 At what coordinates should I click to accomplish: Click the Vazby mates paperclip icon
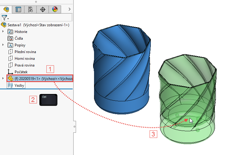pyautogui.click(x=10, y=85)
